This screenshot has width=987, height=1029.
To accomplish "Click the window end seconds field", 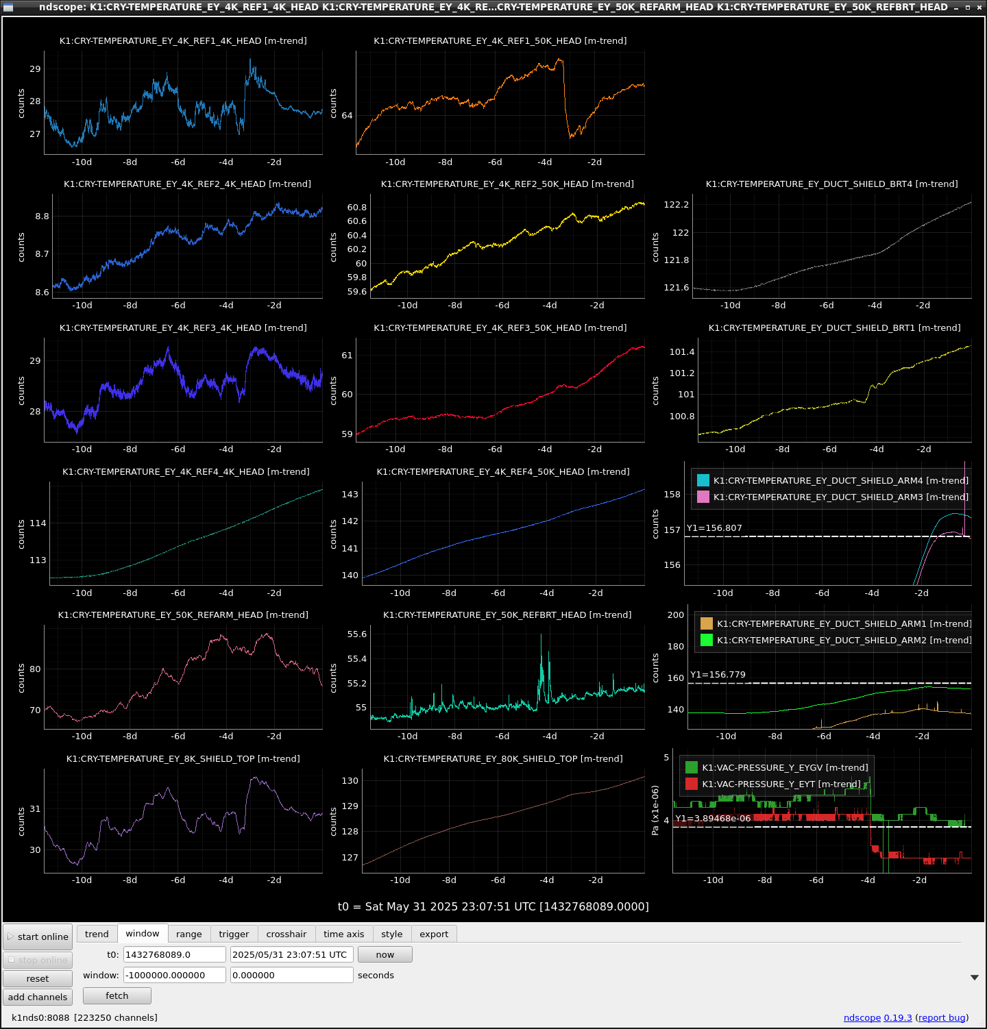I will [x=292, y=975].
